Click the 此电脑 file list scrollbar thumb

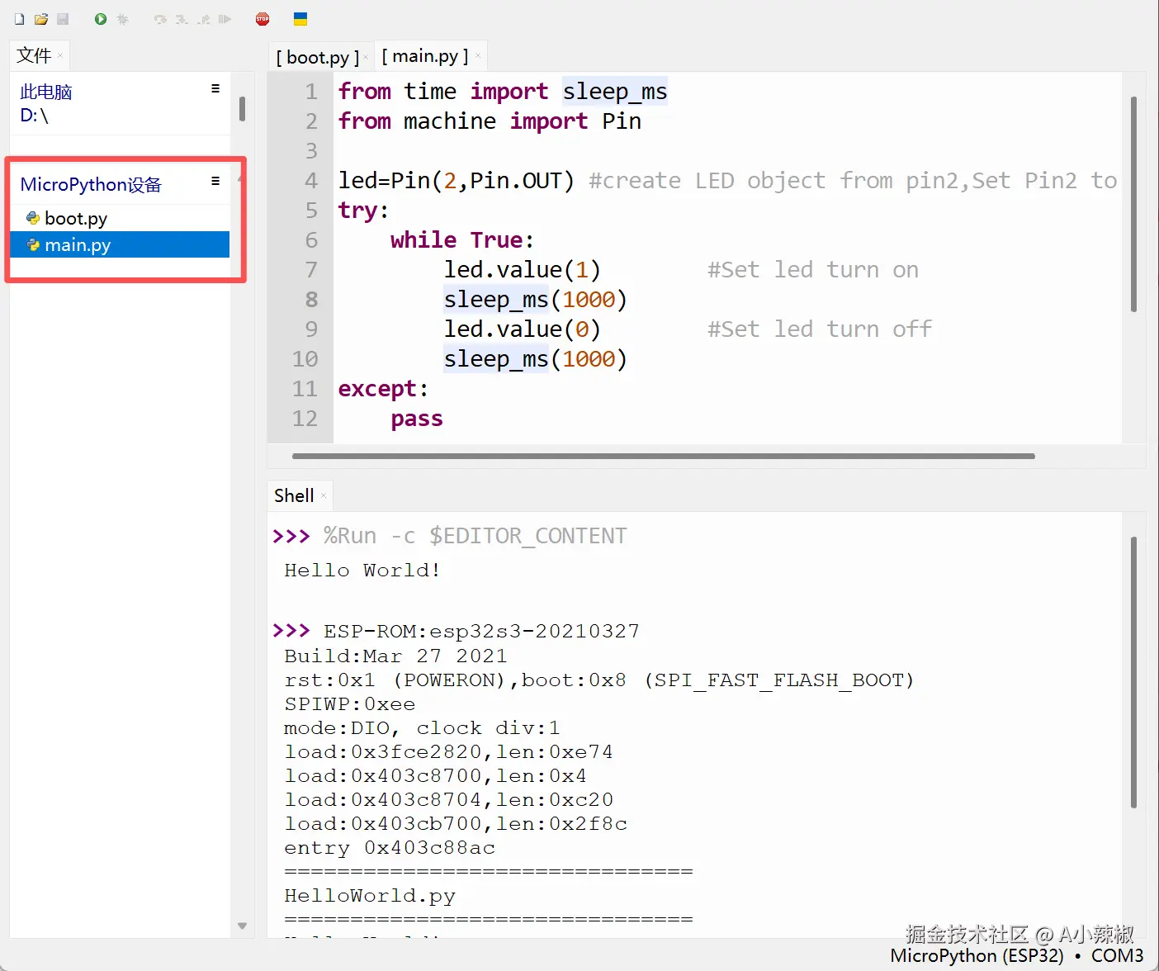[242, 109]
